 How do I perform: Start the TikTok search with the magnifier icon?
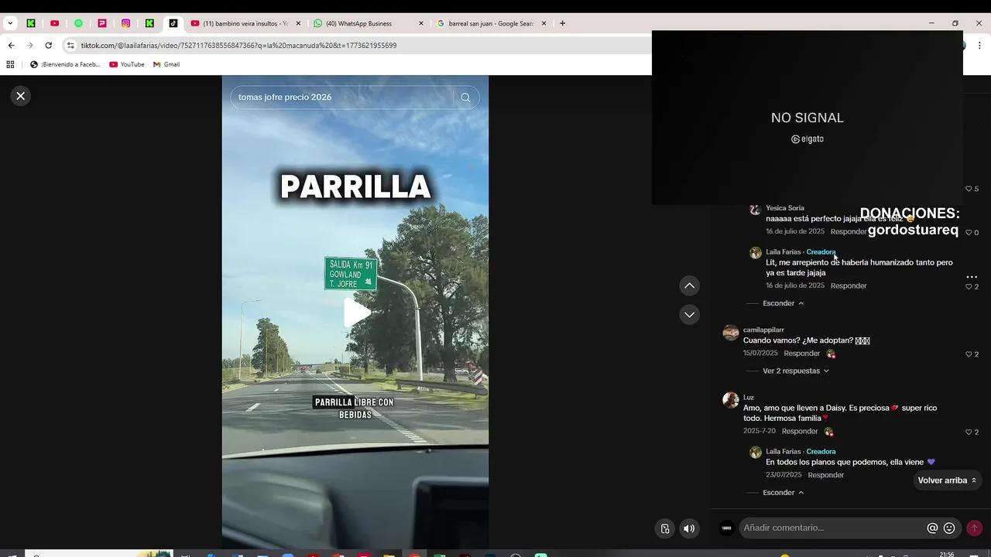(465, 97)
